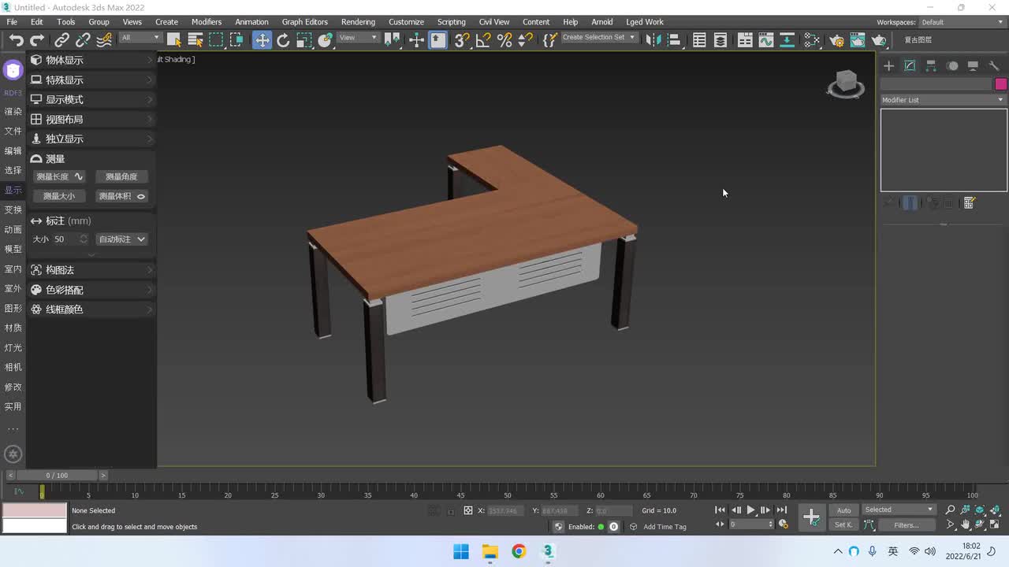Open the Graph Editors menu

point(304,22)
